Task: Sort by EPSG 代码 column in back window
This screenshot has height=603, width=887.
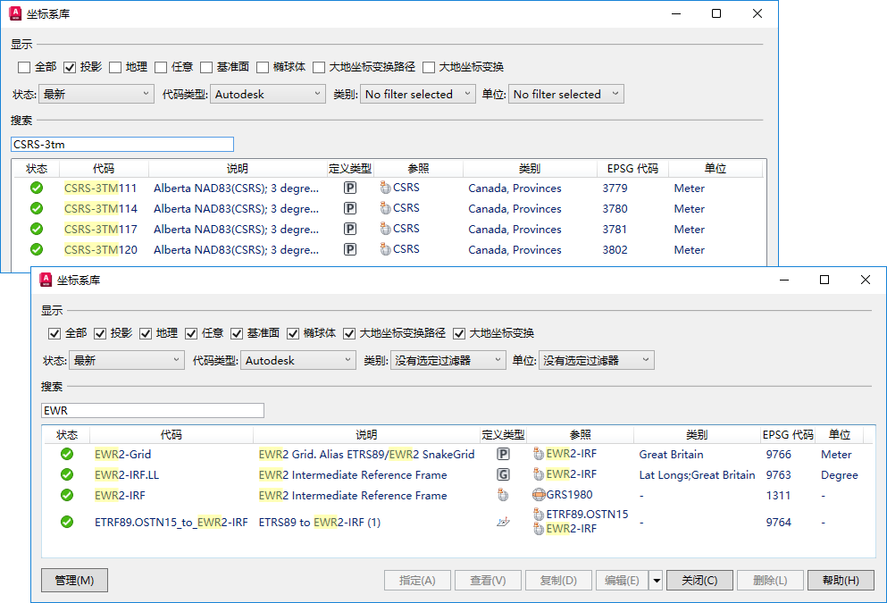Action: (632, 169)
